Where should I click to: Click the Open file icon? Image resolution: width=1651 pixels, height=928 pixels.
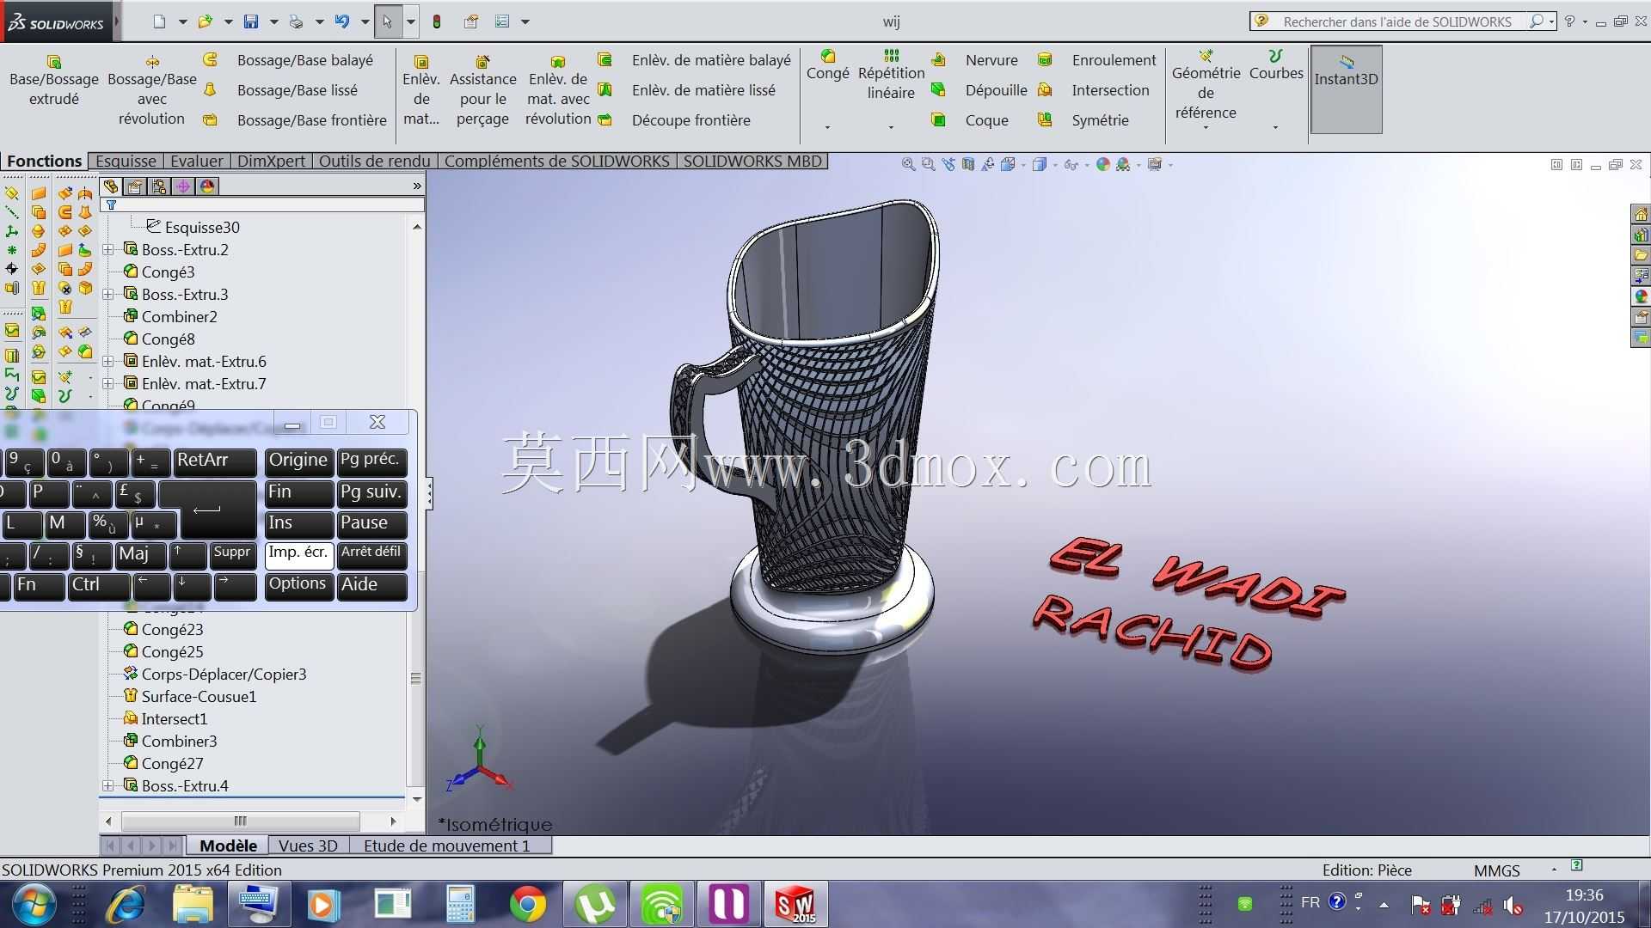205,21
